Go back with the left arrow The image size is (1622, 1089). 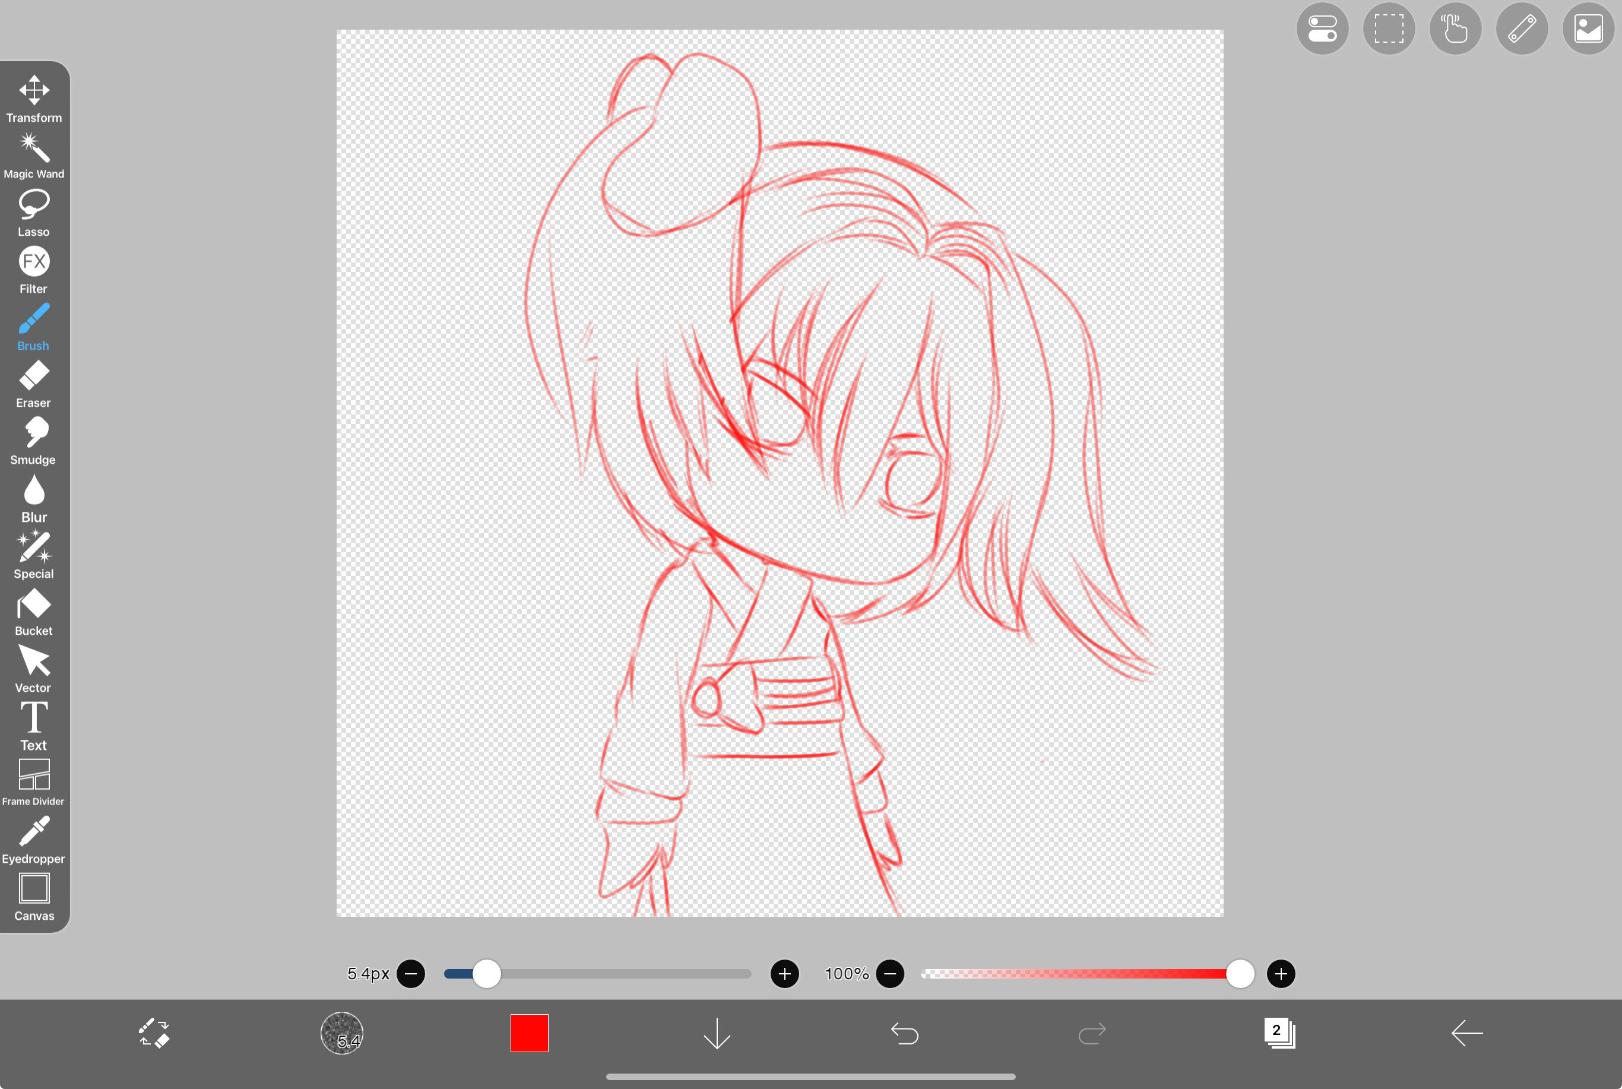[x=1466, y=1033]
